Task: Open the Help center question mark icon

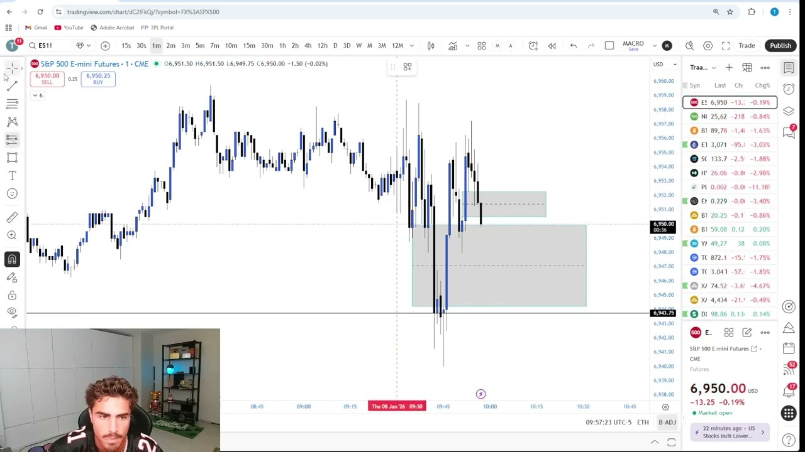Action: 789,440
